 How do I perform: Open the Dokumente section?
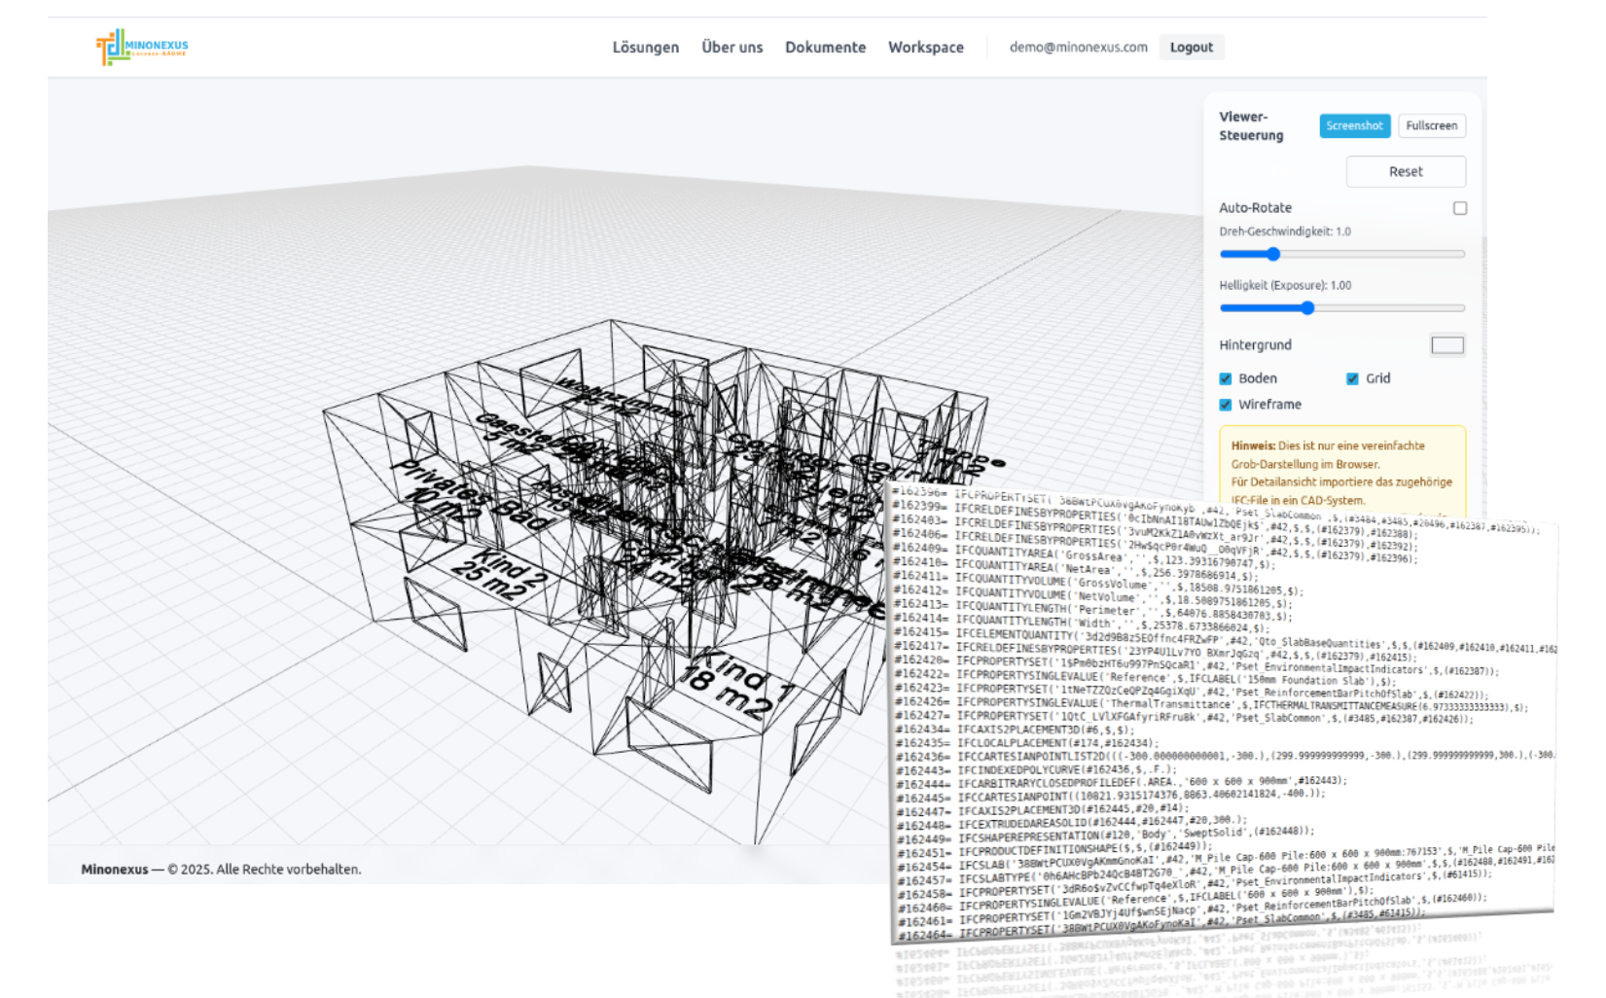(x=826, y=47)
